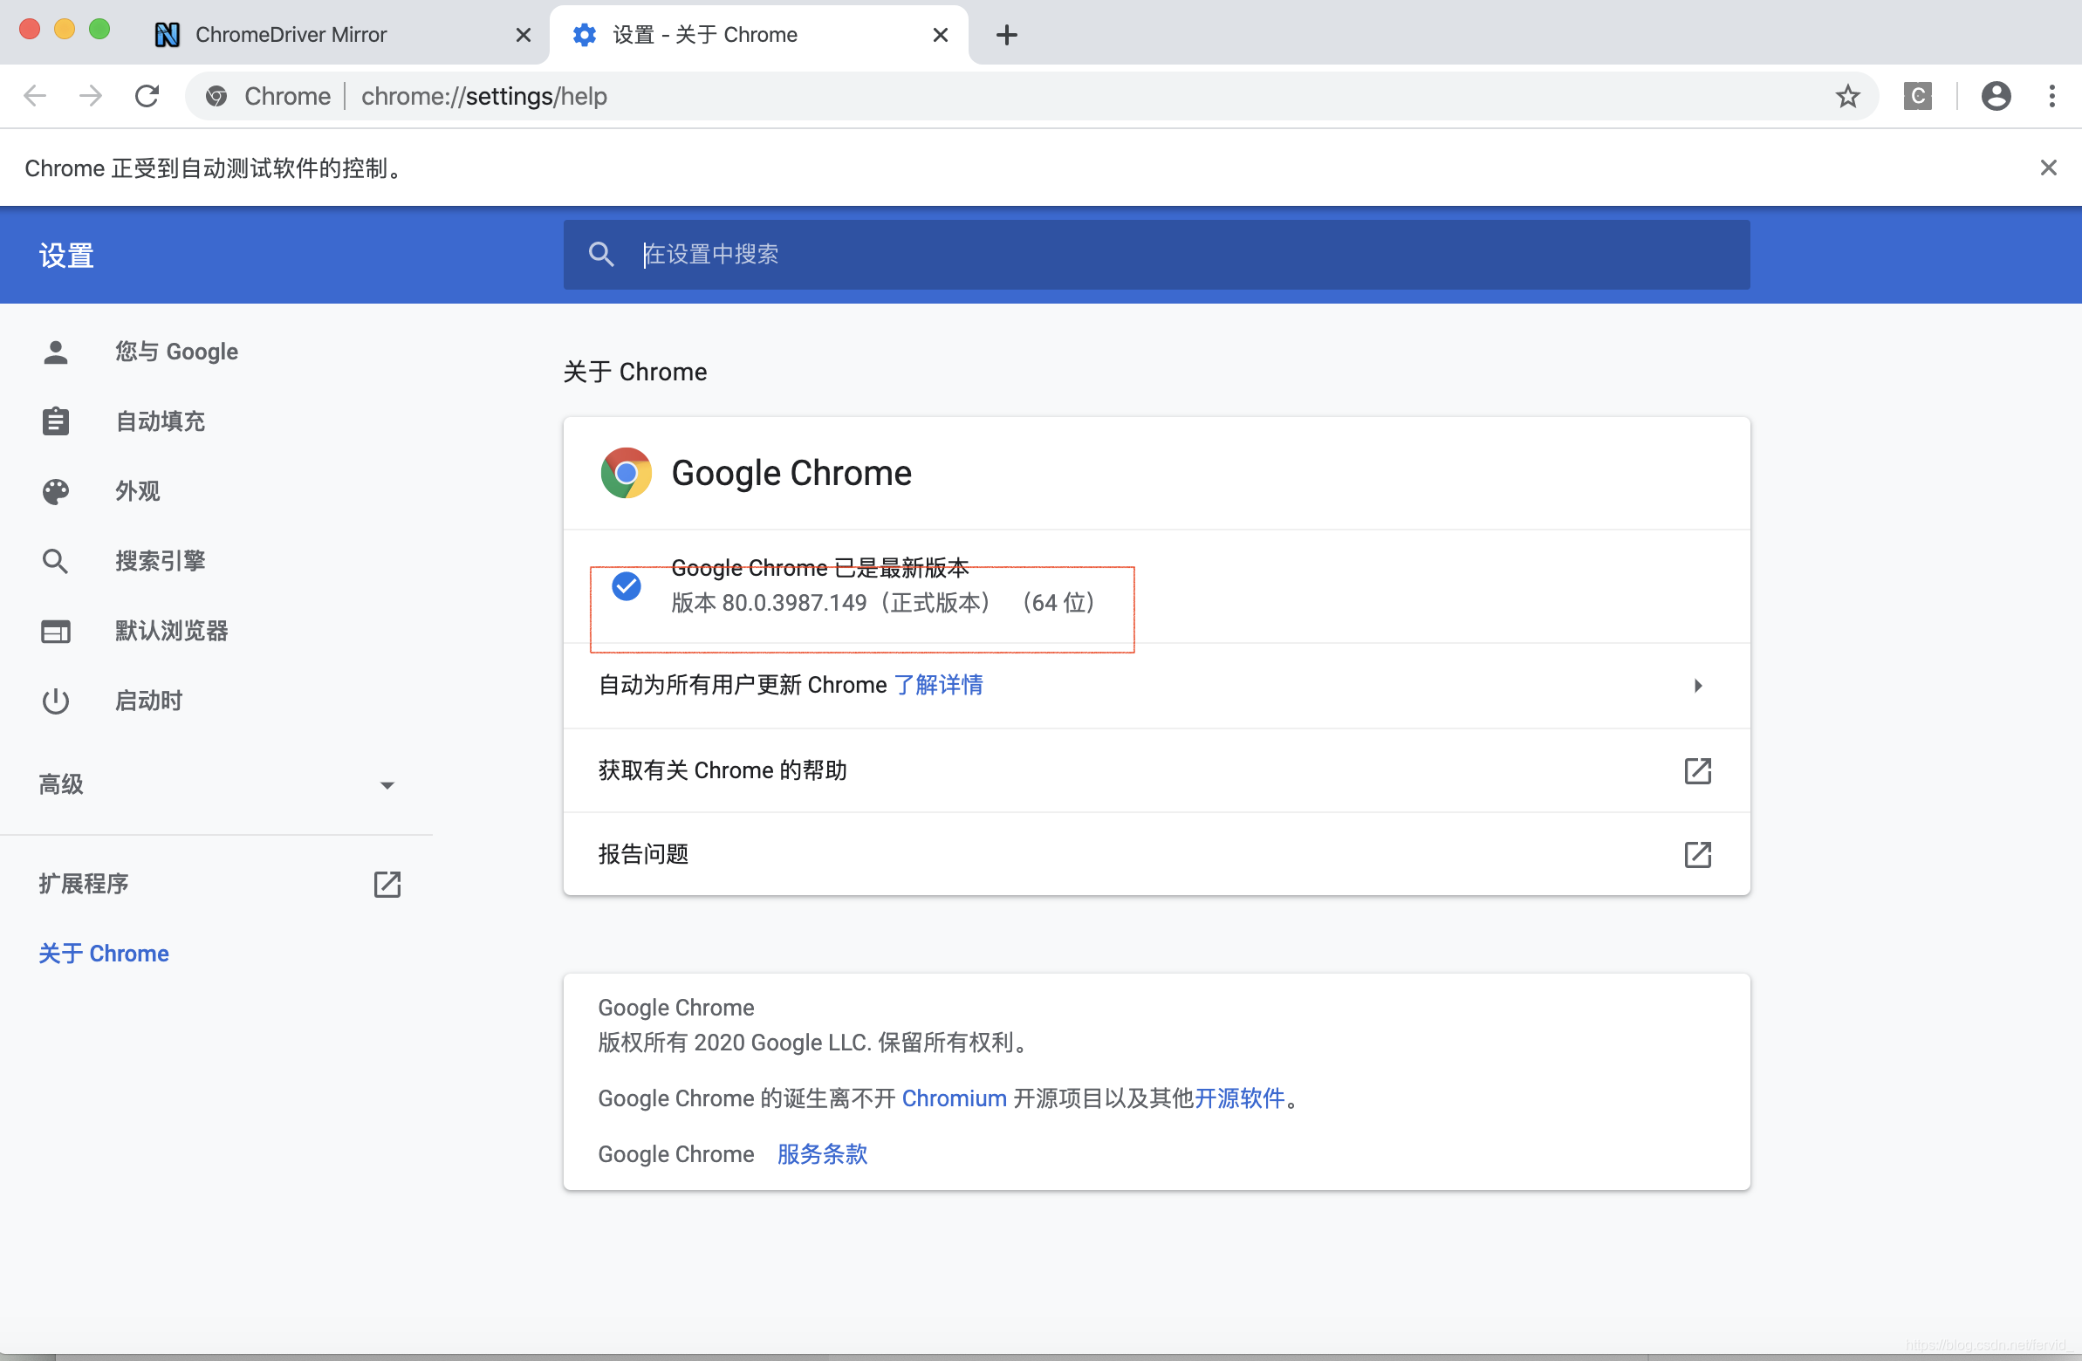The height and width of the screenshot is (1361, 2082).
Task: Go back to the previous page
Action: [x=35, y=96]
